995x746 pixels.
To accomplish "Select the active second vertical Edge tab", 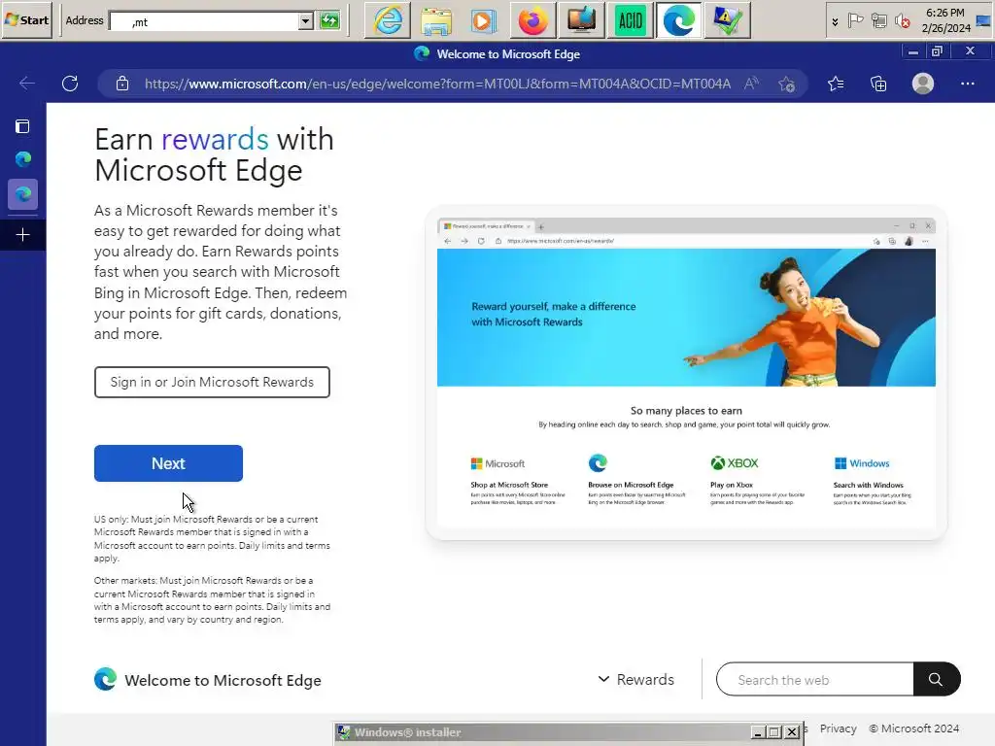I will (x=23, y=194).
